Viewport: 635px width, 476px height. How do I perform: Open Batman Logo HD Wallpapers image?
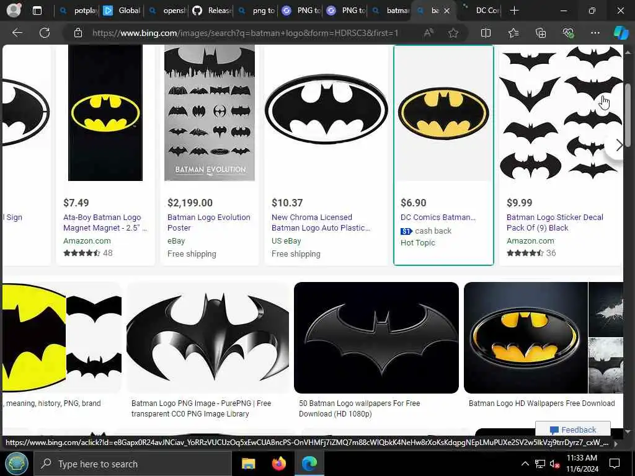pyautogui.click(x=526, y=338)
